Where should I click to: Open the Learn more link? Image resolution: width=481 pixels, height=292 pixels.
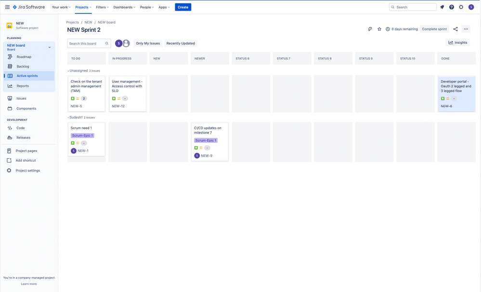coord(29,284)
